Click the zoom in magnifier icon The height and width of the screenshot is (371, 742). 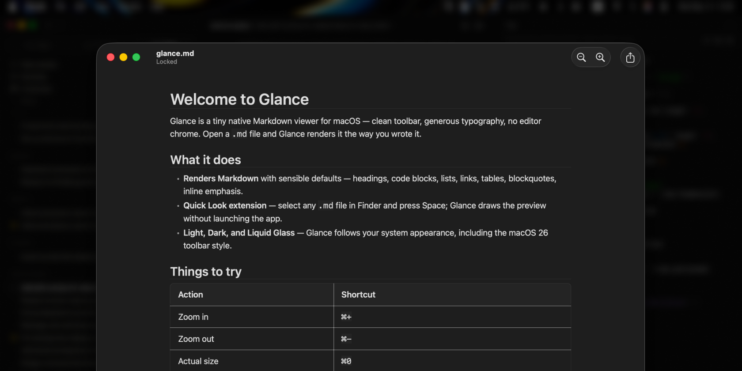tap(600, 57)
